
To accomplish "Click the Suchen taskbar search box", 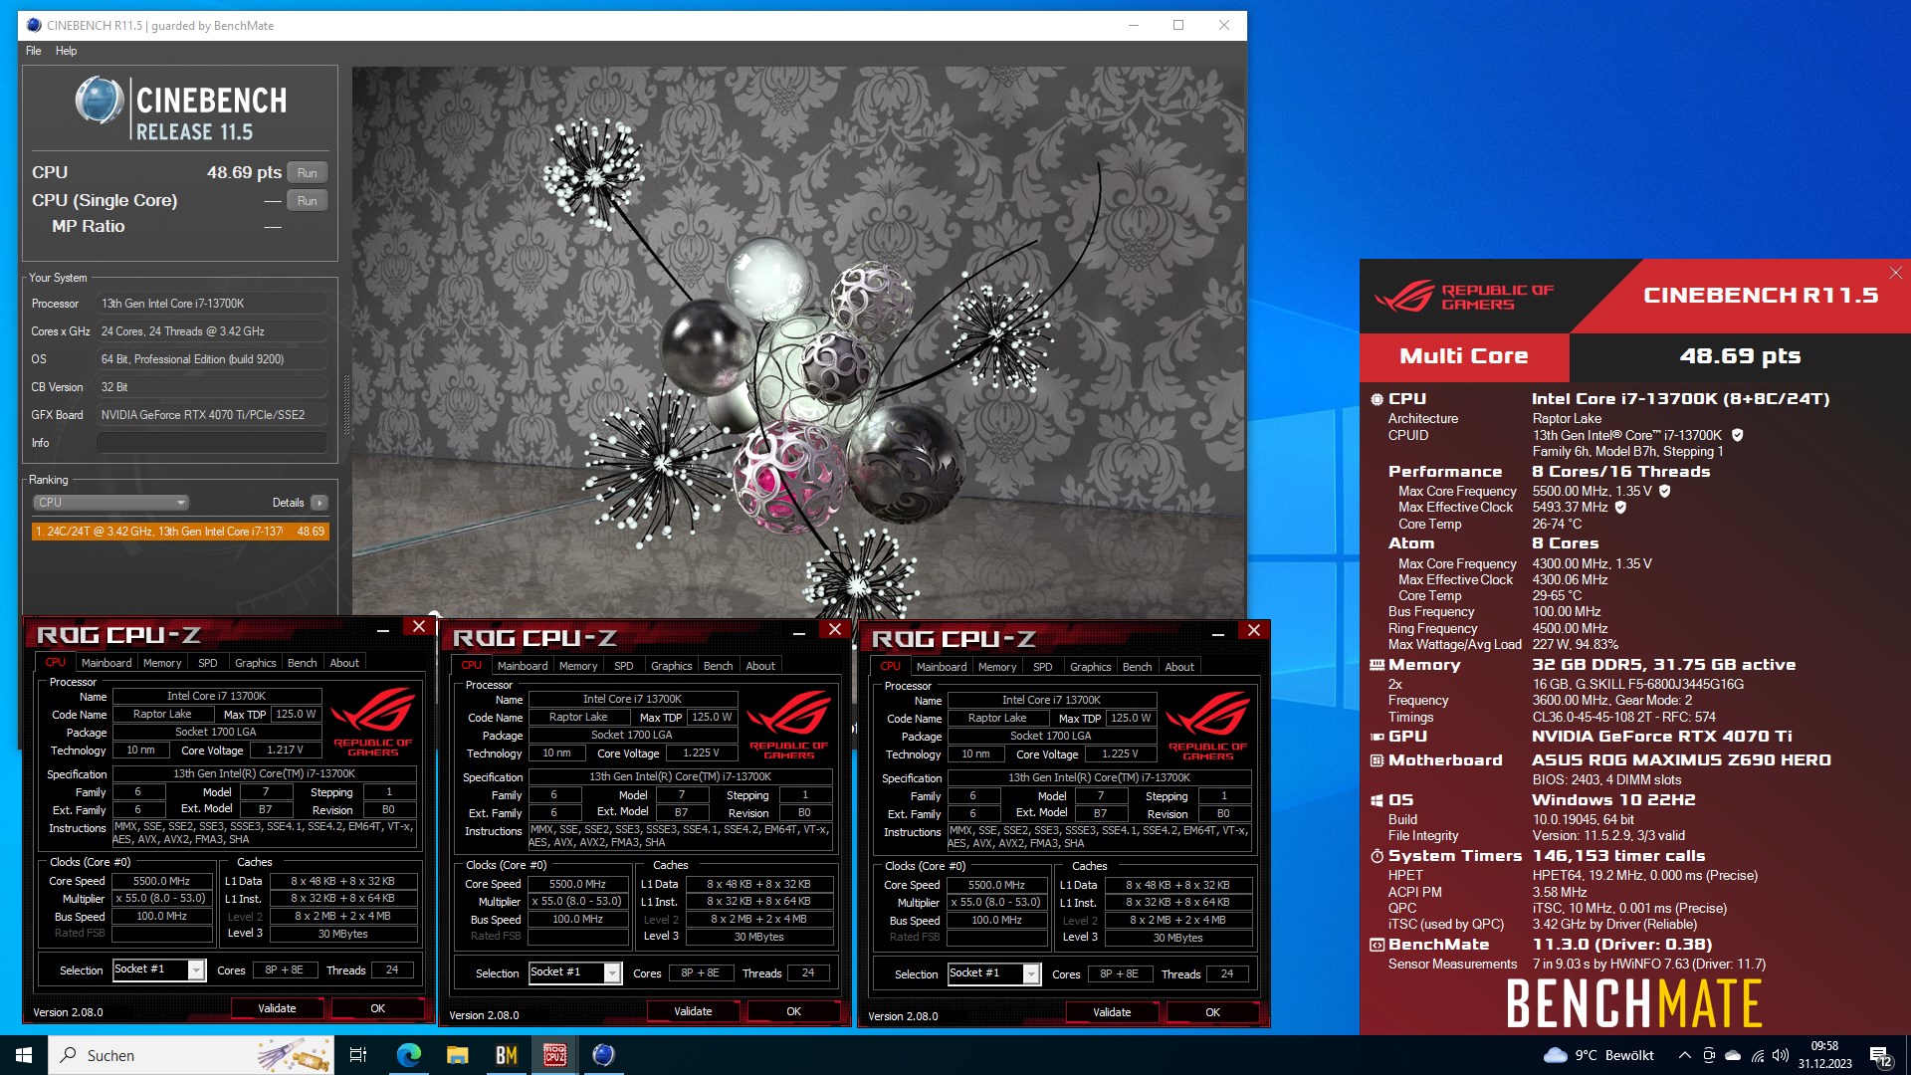I will click(191, 1055).
